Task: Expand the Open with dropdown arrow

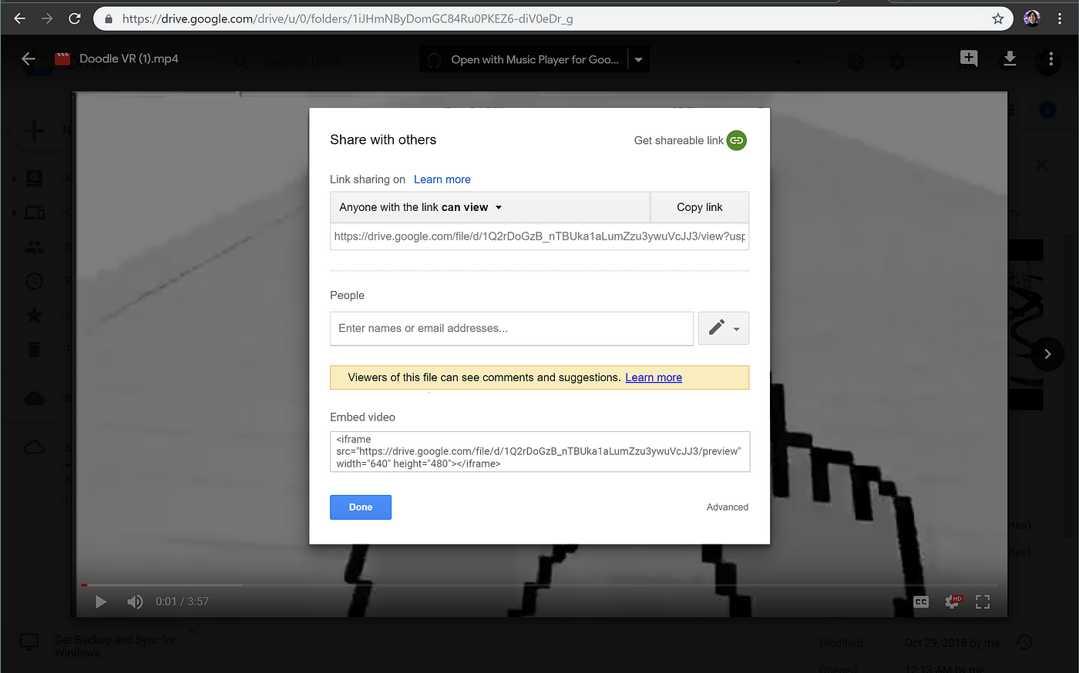Action: point(638,59)
